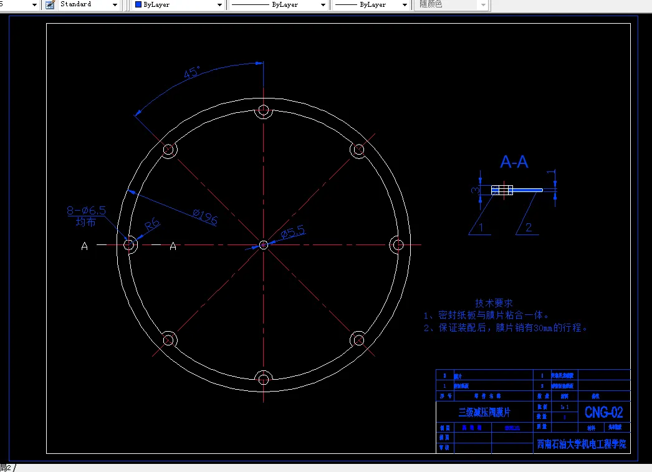Select the note starting 1、密封纸板与膜片
This screenshot has width=652, height=472.
pos(486,315)
